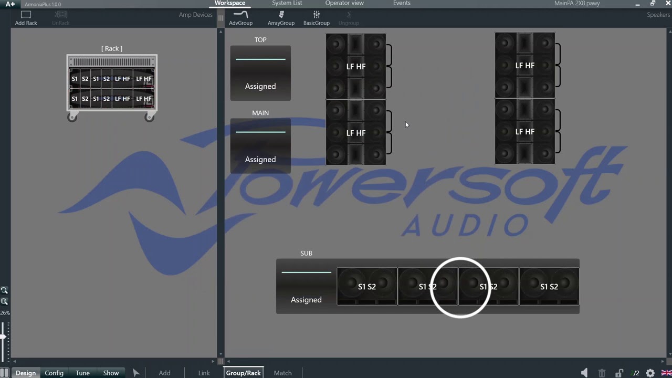Screen dimensions: 672x378
Task: Click the Speakers panel label
Action: 658,15
